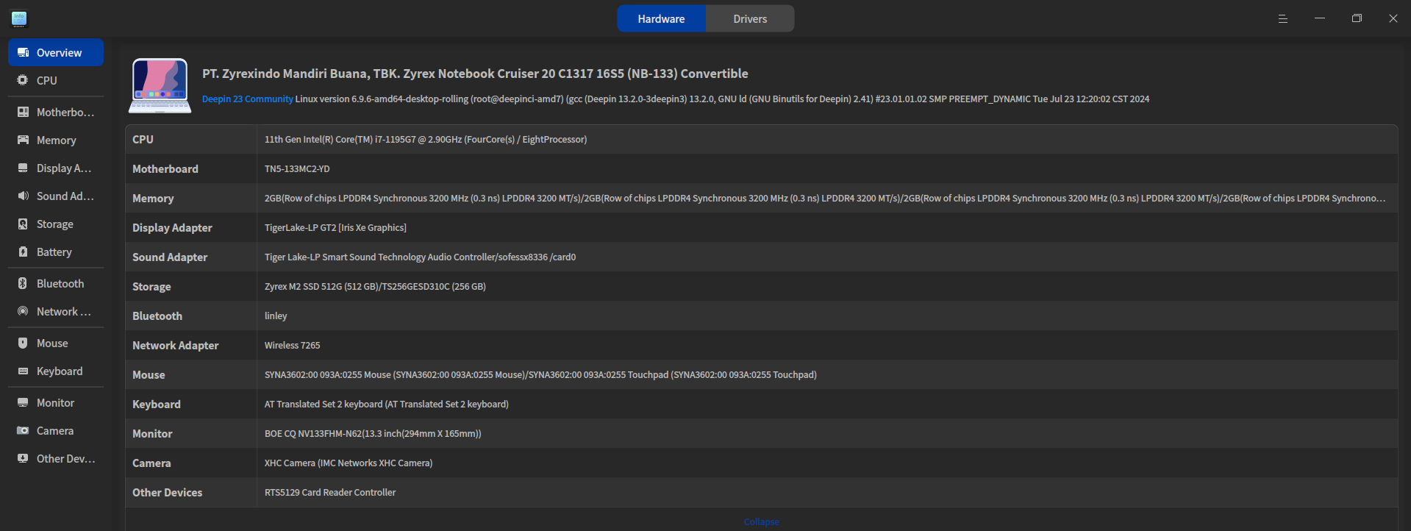Switch to the Drivers tab
This screenshot has height=531, width=1411.
point(750,18)
